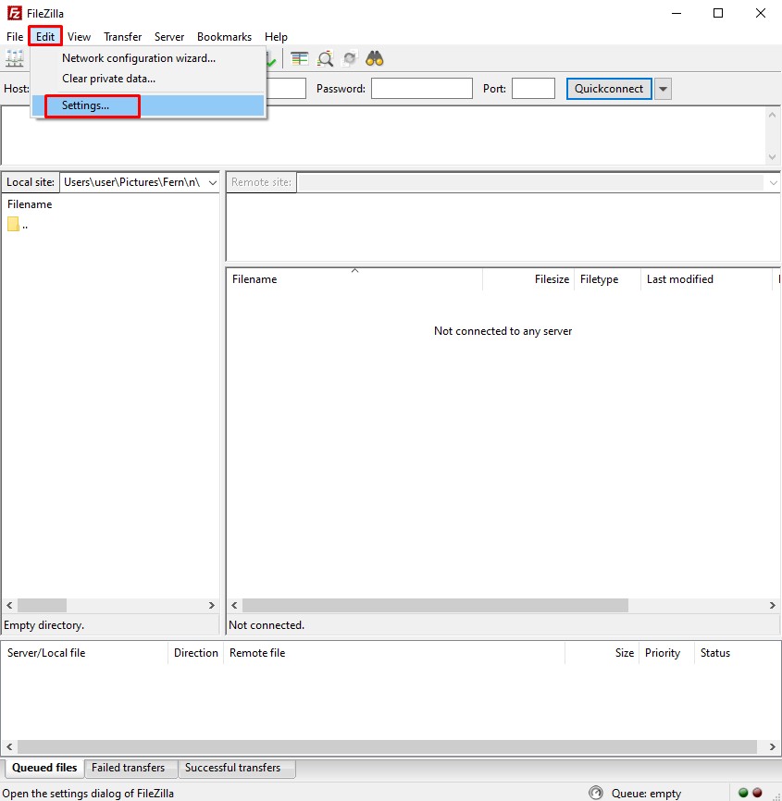Focus the Password input field
The width and height of the screenshot is (782, 801).
coord(422,89)
